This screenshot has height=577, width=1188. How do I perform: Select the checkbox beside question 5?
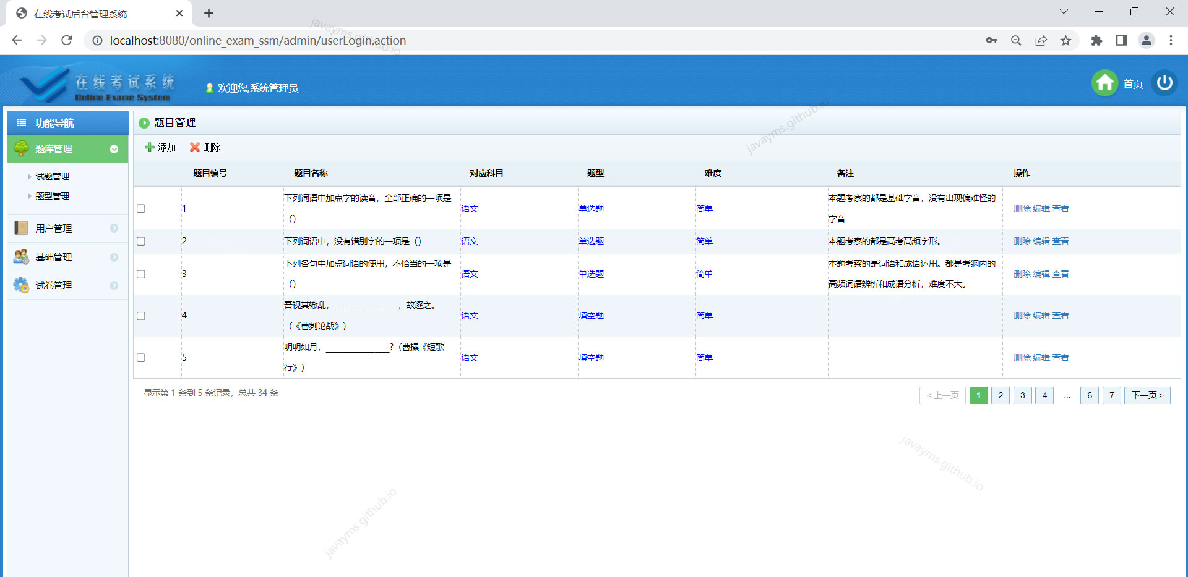coord(140,357)
